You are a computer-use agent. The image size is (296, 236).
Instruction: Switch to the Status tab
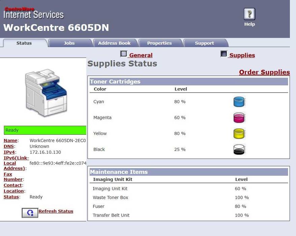[x=24, y=43]
